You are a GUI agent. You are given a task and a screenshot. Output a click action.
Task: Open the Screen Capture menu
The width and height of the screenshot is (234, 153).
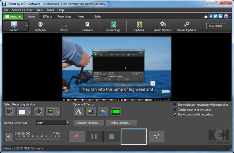point(23,10)
